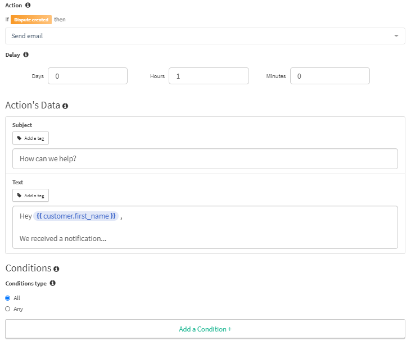This screenshot has height=345, width=411.
Task: Click the info icon beside Delay
Action: click(x=26, y=55)
